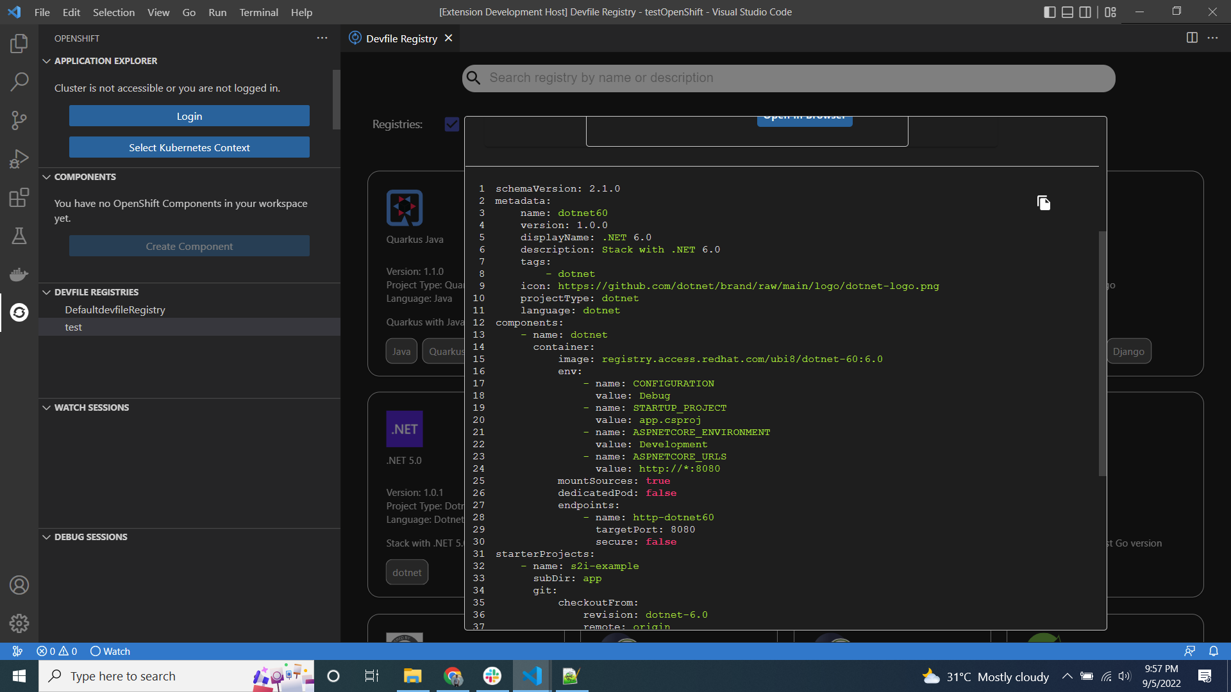
Task: Open the Manage settings gear icon
Action: click(19, 623)
